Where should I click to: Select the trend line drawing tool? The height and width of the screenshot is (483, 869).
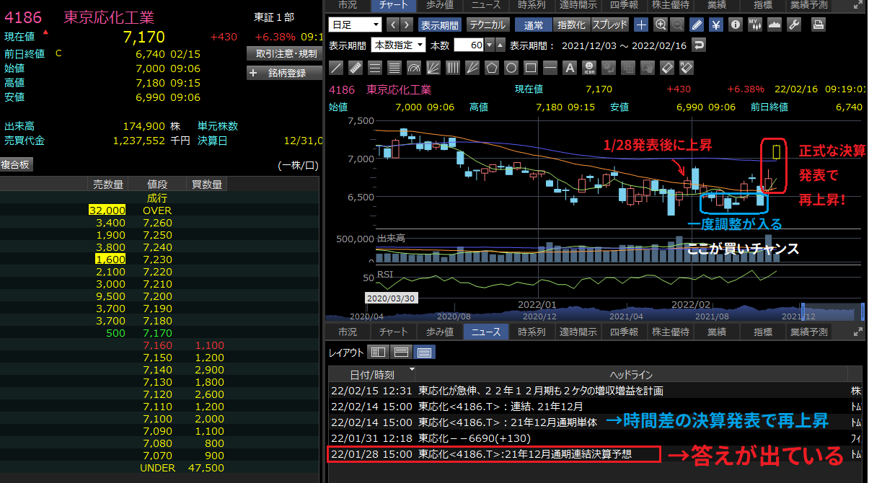336,68
